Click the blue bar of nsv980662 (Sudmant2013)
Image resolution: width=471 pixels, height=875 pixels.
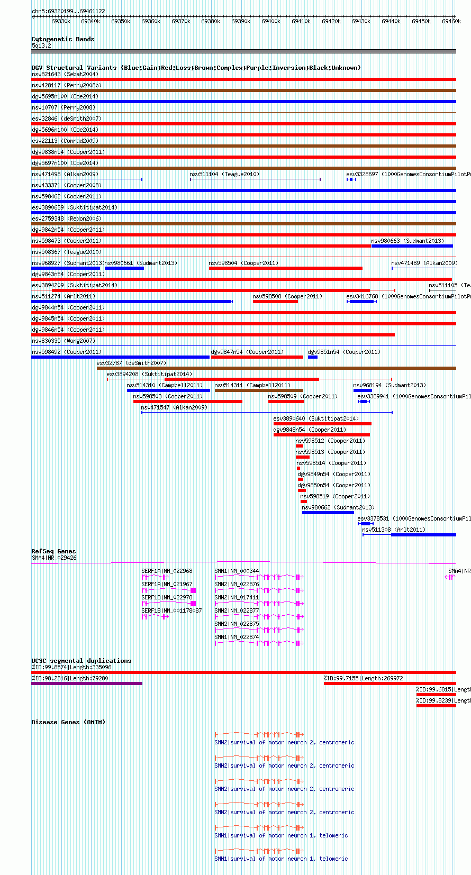tap(328, 513)
